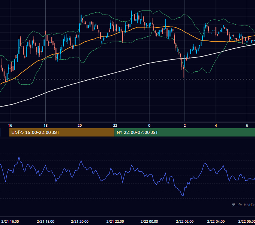Screen dimensions: 255x225
Task: Select the 2/22 04:00 date label
Action: click(x=216, y=221)
